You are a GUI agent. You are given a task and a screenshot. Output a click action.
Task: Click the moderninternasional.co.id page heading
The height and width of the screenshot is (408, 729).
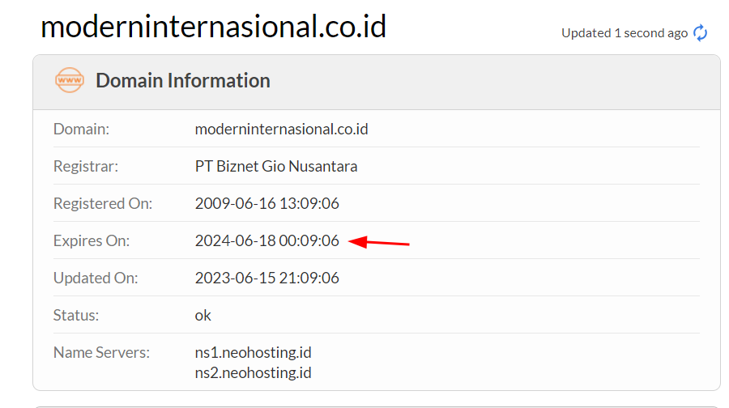(x=213, y=26)
